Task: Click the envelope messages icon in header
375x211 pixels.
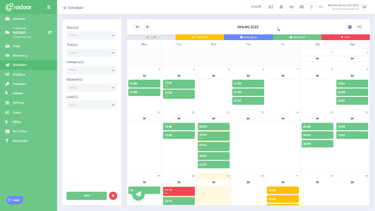Action: pyautogui.click(x=302, y=7)
